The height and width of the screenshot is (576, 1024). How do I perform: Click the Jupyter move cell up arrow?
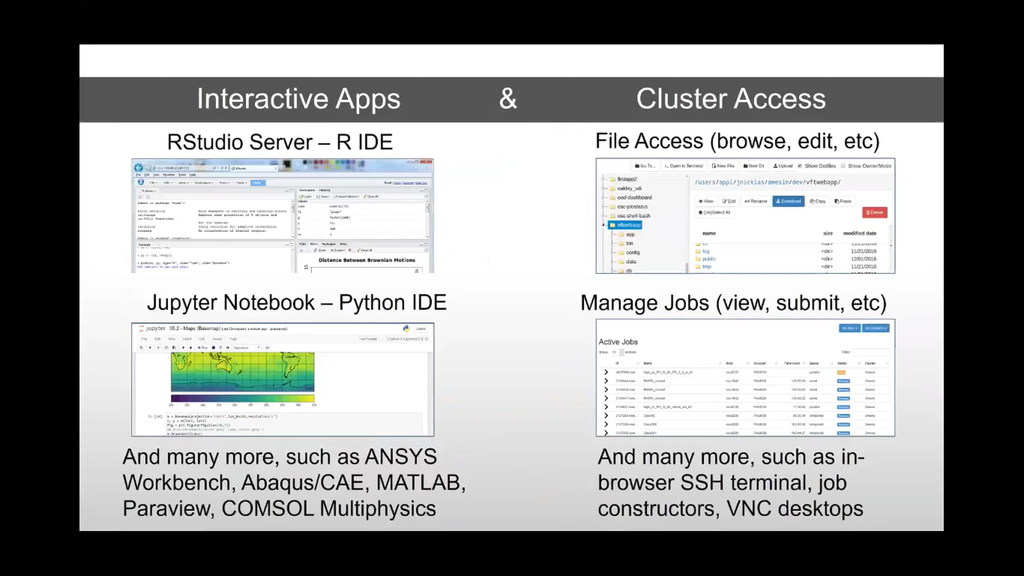[x=183, y=348]
